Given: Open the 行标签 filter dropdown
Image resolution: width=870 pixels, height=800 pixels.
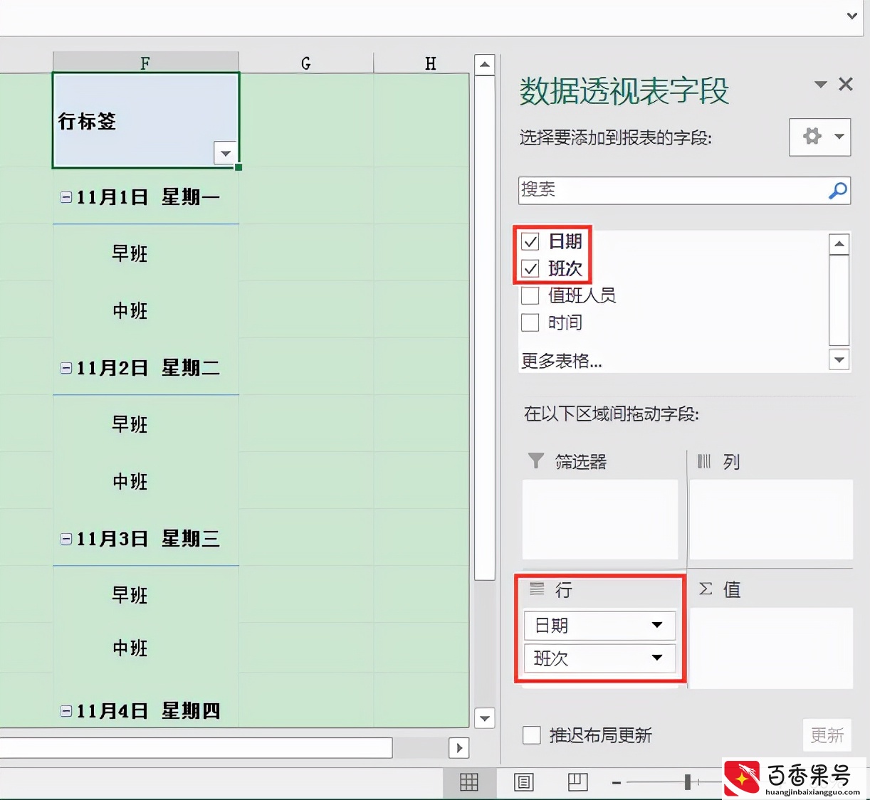Looking at the screenshot, I should [226, 153].
